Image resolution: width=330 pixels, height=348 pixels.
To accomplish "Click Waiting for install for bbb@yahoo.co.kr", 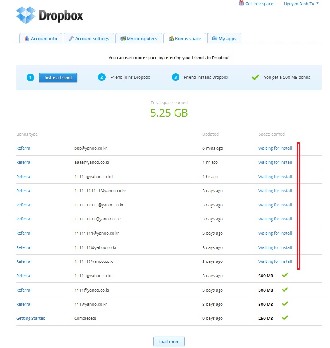I will coord(275,148).
